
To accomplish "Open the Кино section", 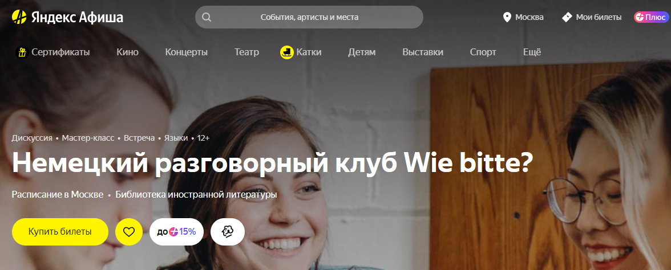I will (x=128, y=52).
